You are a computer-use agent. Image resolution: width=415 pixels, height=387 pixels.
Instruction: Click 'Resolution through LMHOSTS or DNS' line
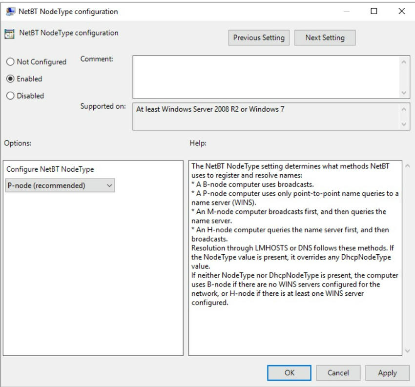point(293,248)
